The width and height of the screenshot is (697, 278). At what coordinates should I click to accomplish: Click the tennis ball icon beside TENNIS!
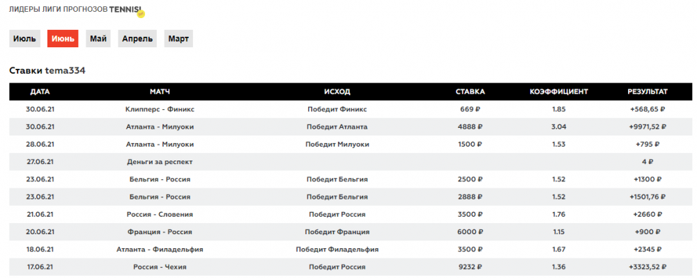[x=140, y=13]
